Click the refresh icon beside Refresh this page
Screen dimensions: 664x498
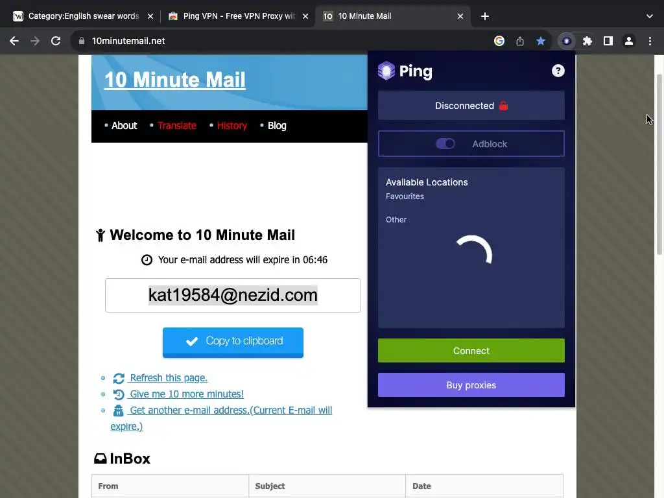pos(119,378)
